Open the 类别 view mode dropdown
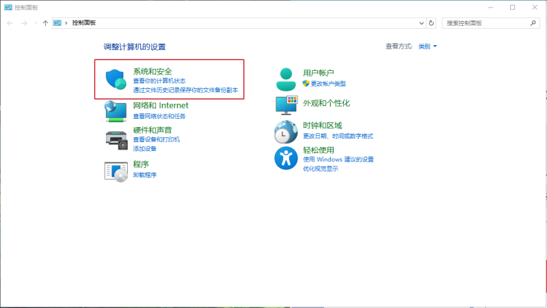The height and width of the screenshot is (308, 547). click(x=427, y=46)
